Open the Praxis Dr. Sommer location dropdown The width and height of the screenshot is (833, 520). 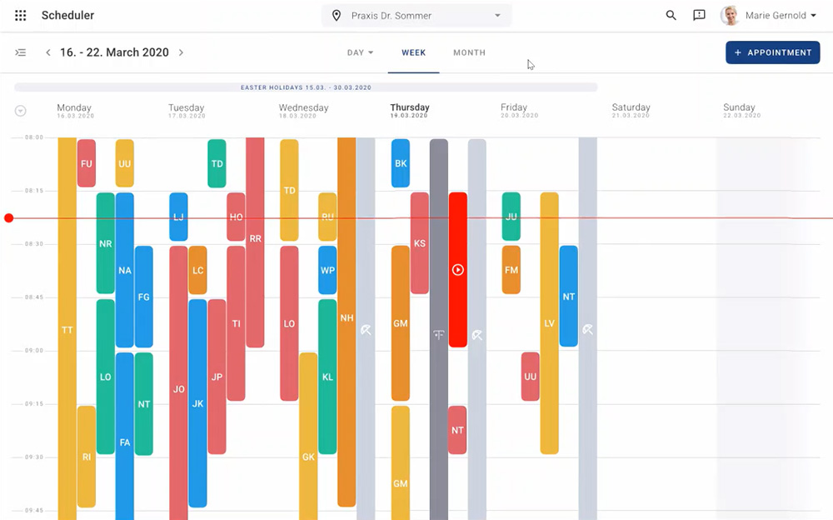(416, 16)
